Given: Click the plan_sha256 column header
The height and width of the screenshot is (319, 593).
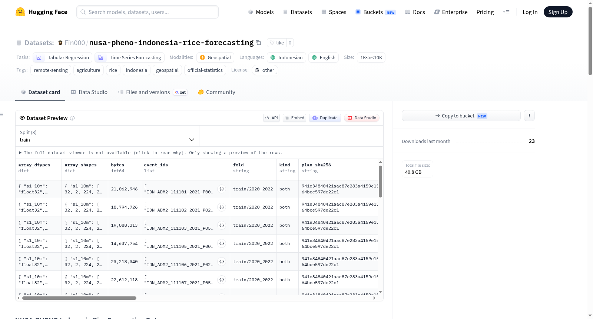Looking at the screenshot, I should [316, 165].
